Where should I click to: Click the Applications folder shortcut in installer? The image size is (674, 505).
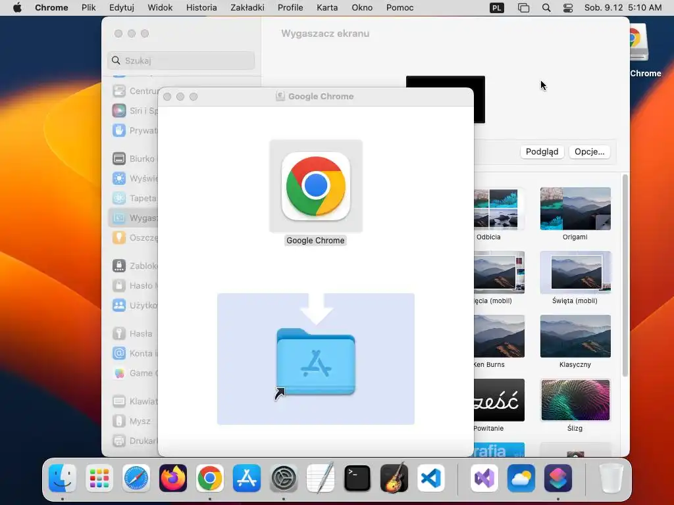[316, 362]
